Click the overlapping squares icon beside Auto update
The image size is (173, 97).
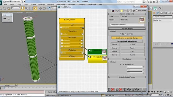click(134, 11)
